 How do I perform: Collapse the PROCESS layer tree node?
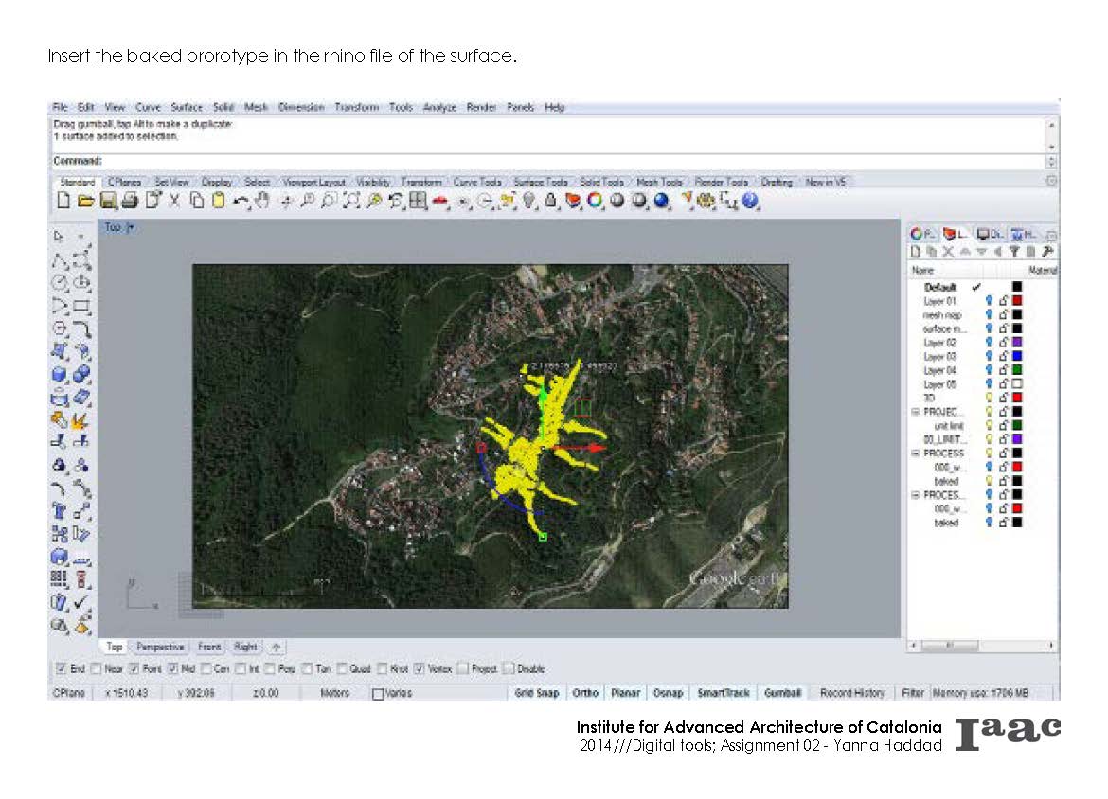coord(916,453)
